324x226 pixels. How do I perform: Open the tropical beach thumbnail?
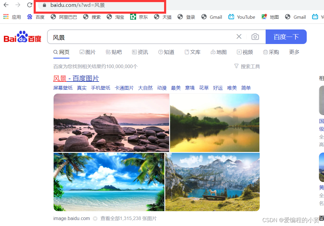tap(109, 182)
